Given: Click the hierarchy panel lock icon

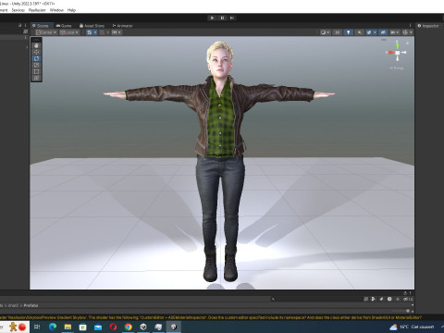Looking at the screenshot, I should 20,25.
